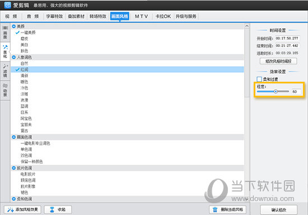Screen dimensions: 308x215
Task: Pick the 阿宝色 portrait tone
Action: [x=26, y=118]
